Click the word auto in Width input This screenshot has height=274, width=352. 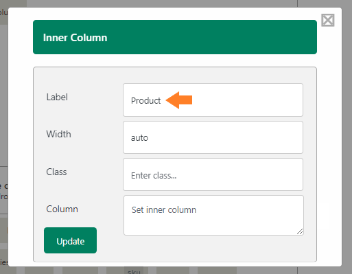pos(139,138)
